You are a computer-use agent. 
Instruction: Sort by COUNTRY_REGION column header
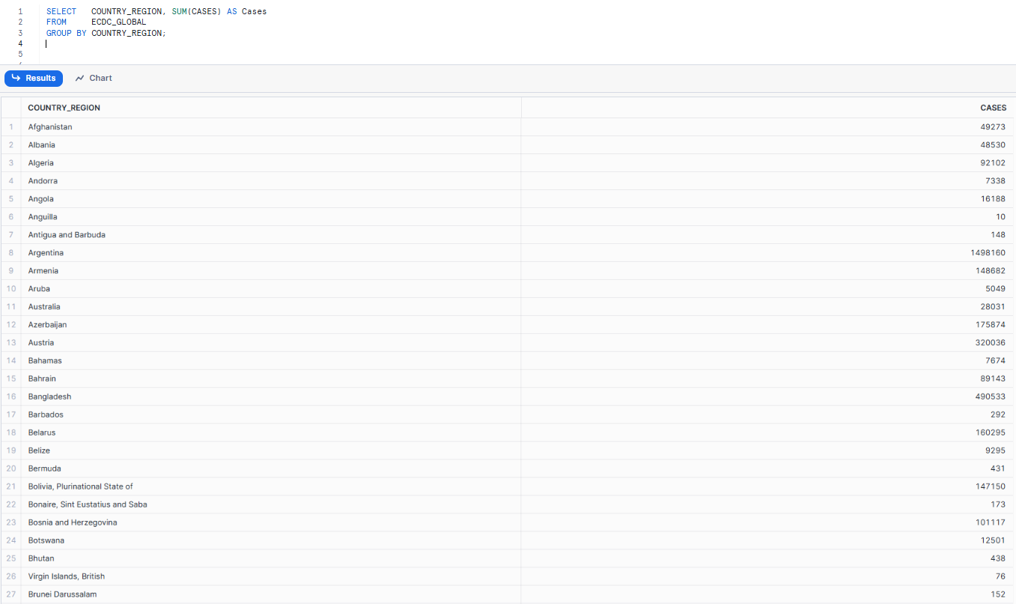pyautogui.click(x=64, y=108)
